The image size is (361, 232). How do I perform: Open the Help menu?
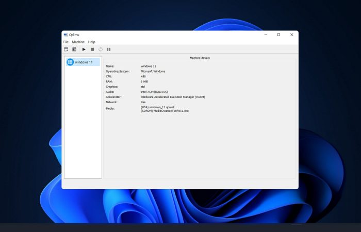coord(92,42)
